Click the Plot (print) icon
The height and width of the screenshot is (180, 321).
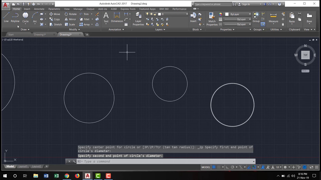(x=33, y=4)
